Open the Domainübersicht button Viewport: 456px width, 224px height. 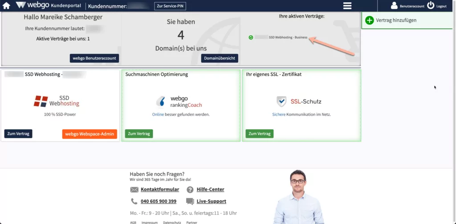click(x=220, y=58)
